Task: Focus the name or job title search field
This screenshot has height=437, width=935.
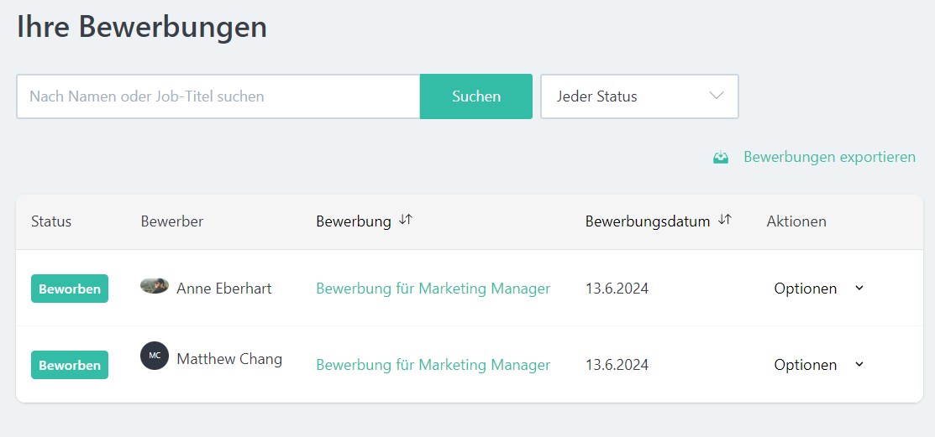Action: pos(218,96)
